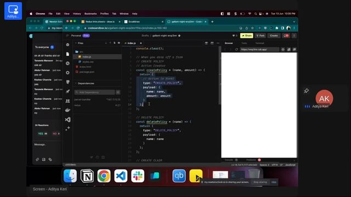Click the NO reaction button

click(56, 134)
